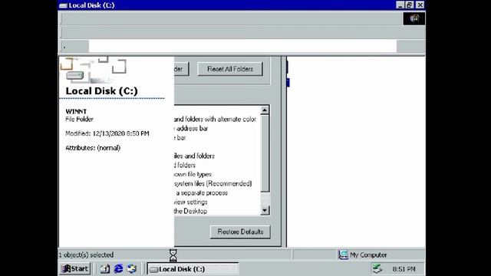The width and height of the screenshot is (491, 276).
Task: Click the 'Attributes: (normal)' text
Action: pyautogui.click(x=93, y=148)
